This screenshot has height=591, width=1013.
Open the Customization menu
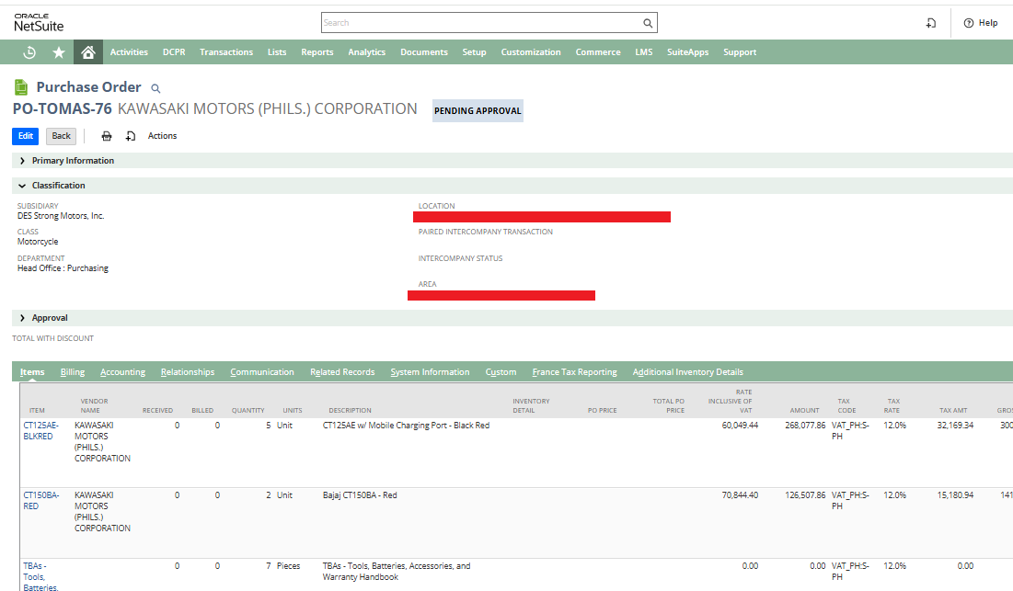531,52
